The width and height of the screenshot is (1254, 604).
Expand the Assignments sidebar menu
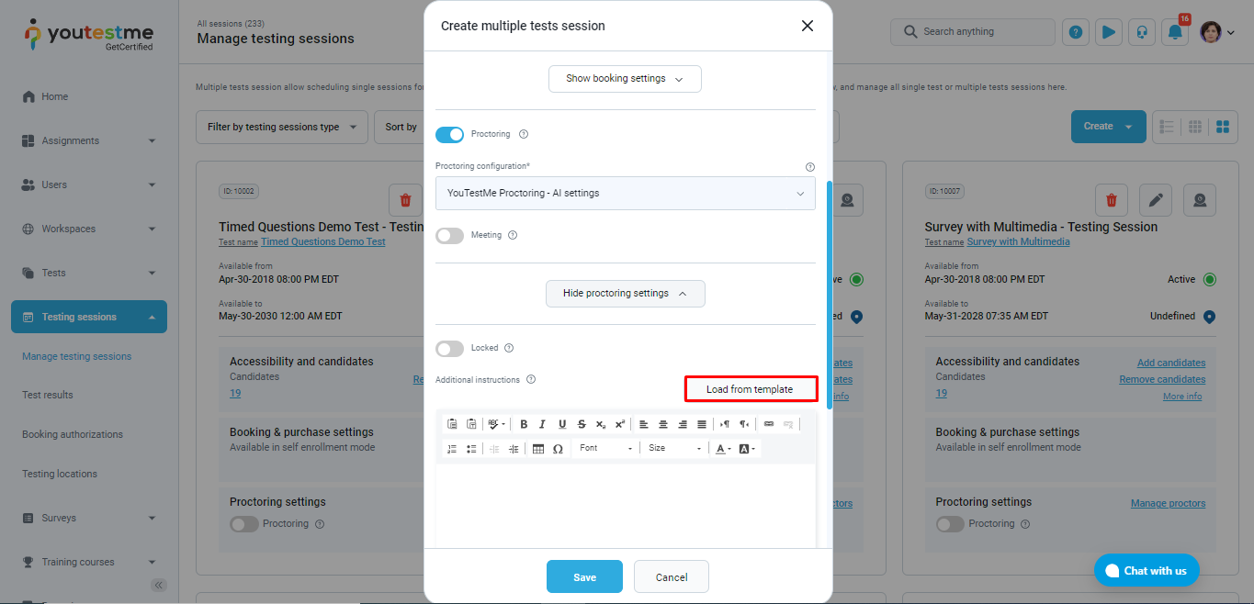tap(89, 140)
